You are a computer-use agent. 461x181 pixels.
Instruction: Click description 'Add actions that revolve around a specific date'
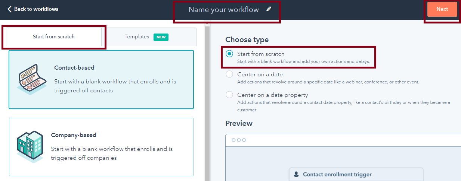coord(328,82)
